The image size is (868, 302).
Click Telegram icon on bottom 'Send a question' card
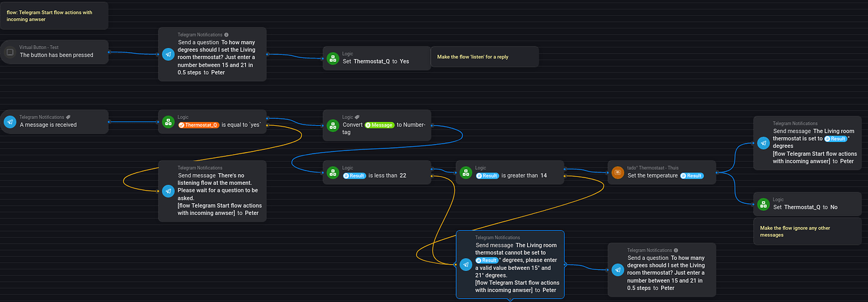click(x=618, y=269)
